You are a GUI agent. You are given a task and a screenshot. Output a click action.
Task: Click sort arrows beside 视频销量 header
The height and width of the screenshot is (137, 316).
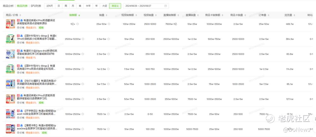tap(156, 15)
